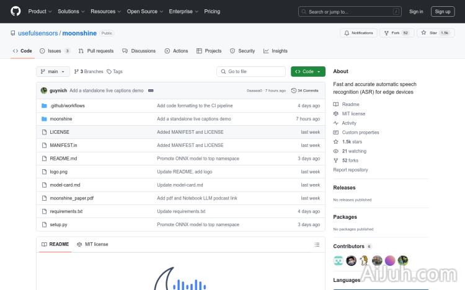Open the moonshine_paper.pdf file
This screenshot has height=290, width=465.
click(72, 198)
